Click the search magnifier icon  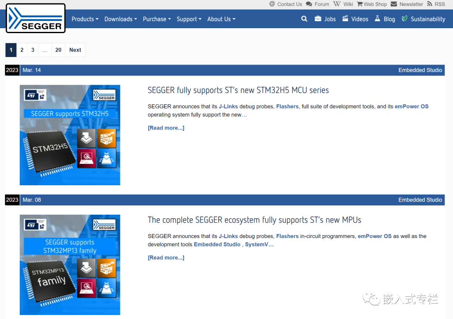click(x=304, y=19)
